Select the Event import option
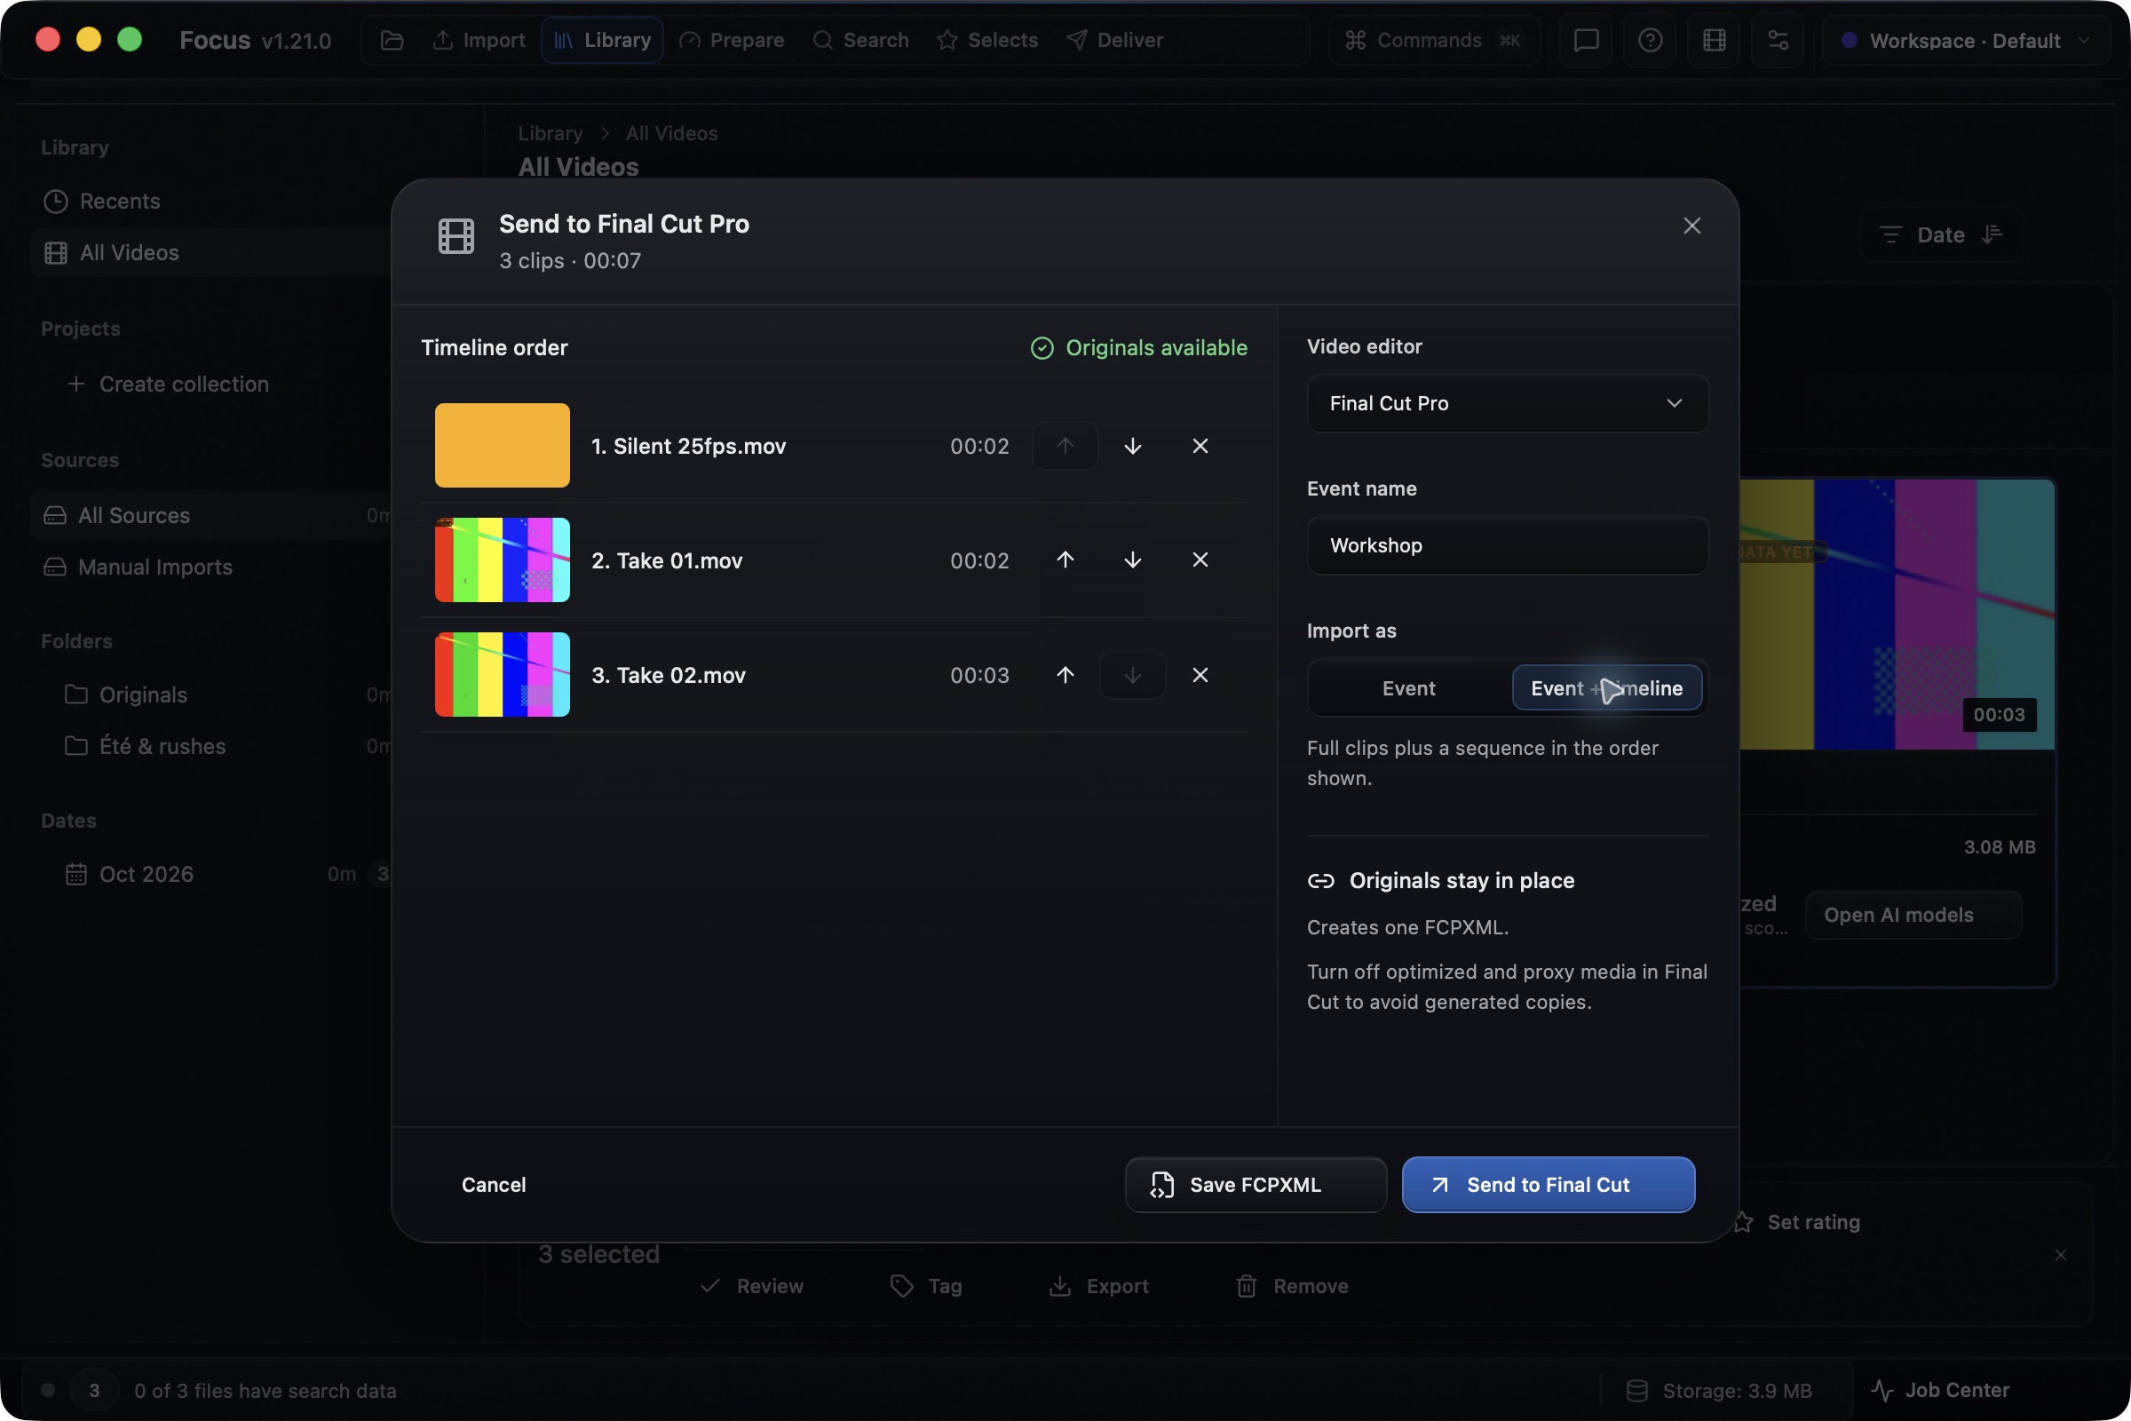The width and height of the screenshot is (2131, 1421). click(x=1409, y=689)
